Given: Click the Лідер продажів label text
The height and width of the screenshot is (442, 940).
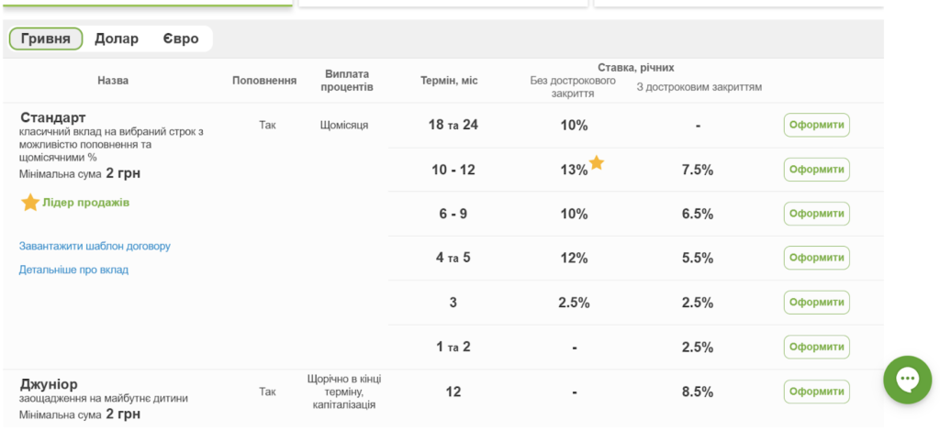Looking at the screenshot, I should 85,203.
